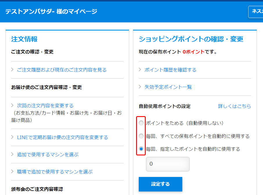Open ポイント履歴を確認する link
The image size is (263, 195).
[170, 70]
